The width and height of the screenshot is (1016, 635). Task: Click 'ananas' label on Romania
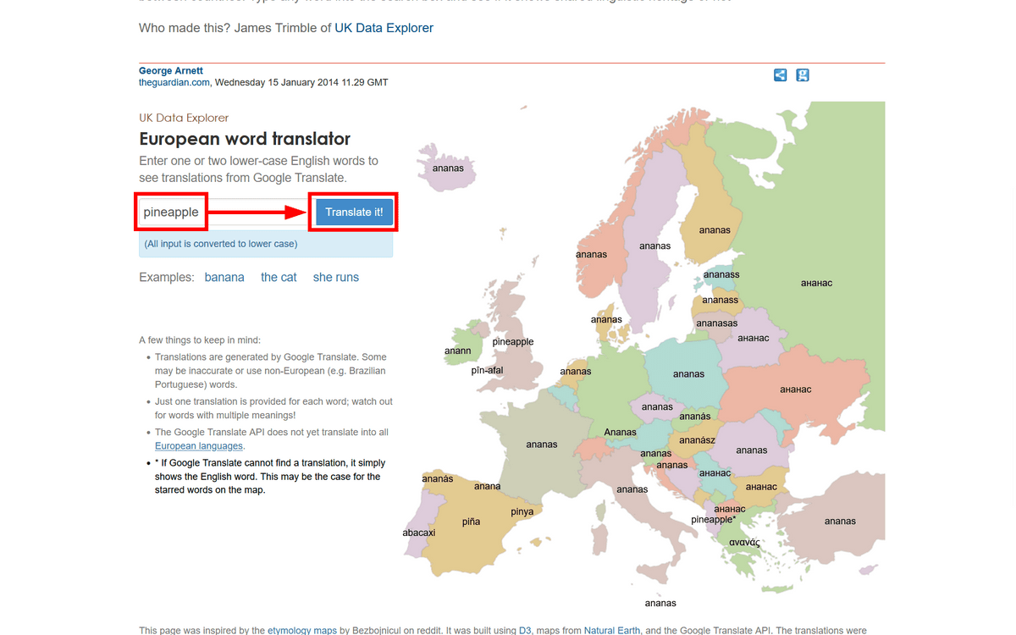tap(752, 450)
